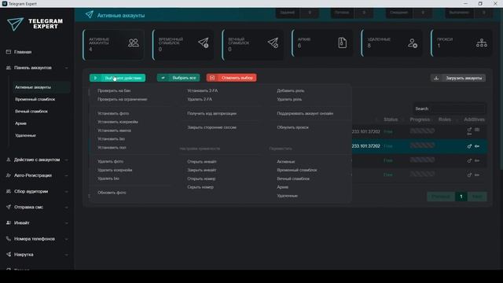Select Открыть инвайт menu entry
Image resolution: width=503 pixels, height=283 pixels.
(x=202, y=162)
